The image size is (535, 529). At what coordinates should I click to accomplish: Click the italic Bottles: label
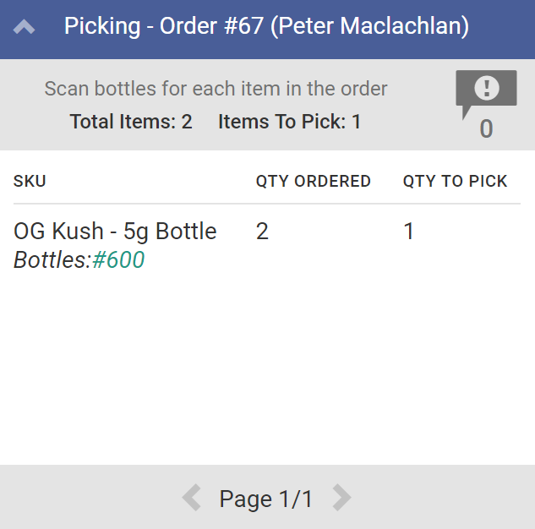(x=52, y=260)
